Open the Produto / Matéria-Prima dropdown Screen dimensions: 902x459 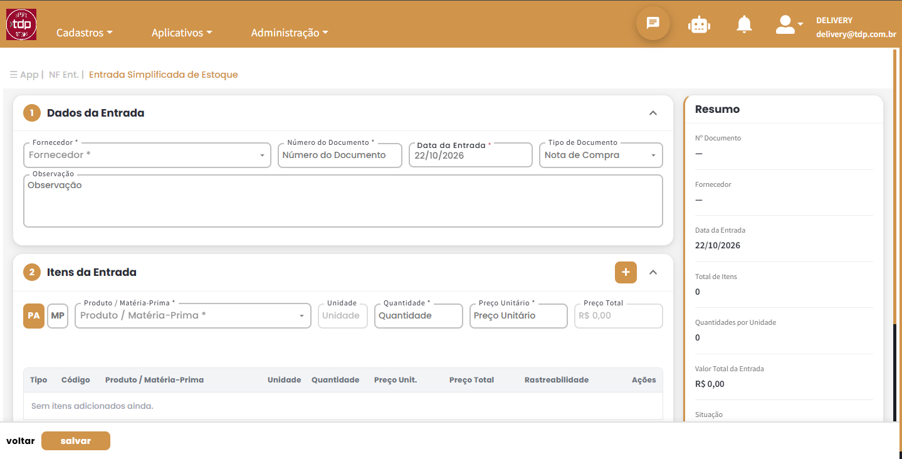pos(193,316)
